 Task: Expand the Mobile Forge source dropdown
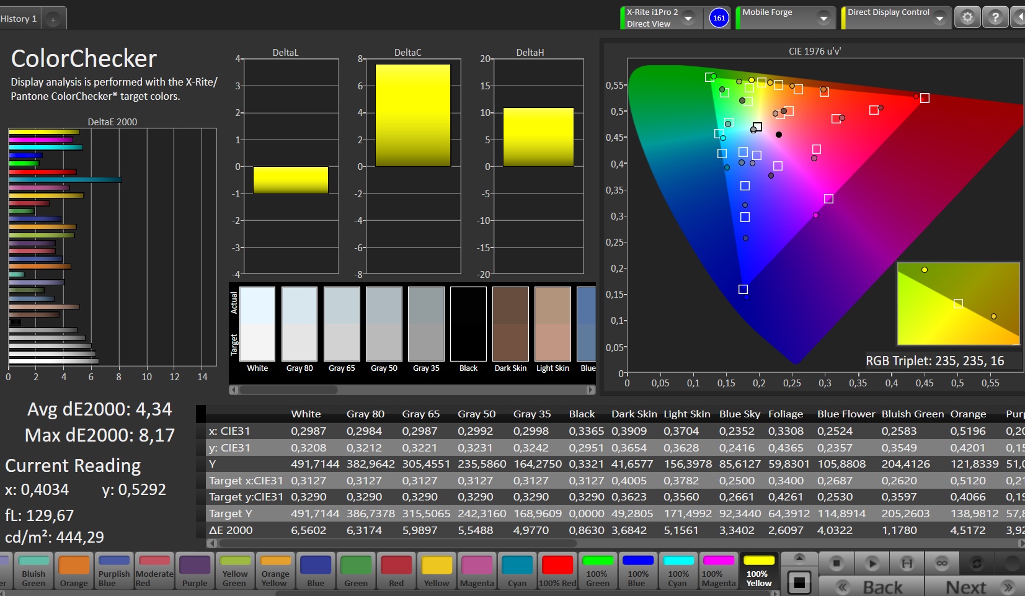[x=823, y=19]
